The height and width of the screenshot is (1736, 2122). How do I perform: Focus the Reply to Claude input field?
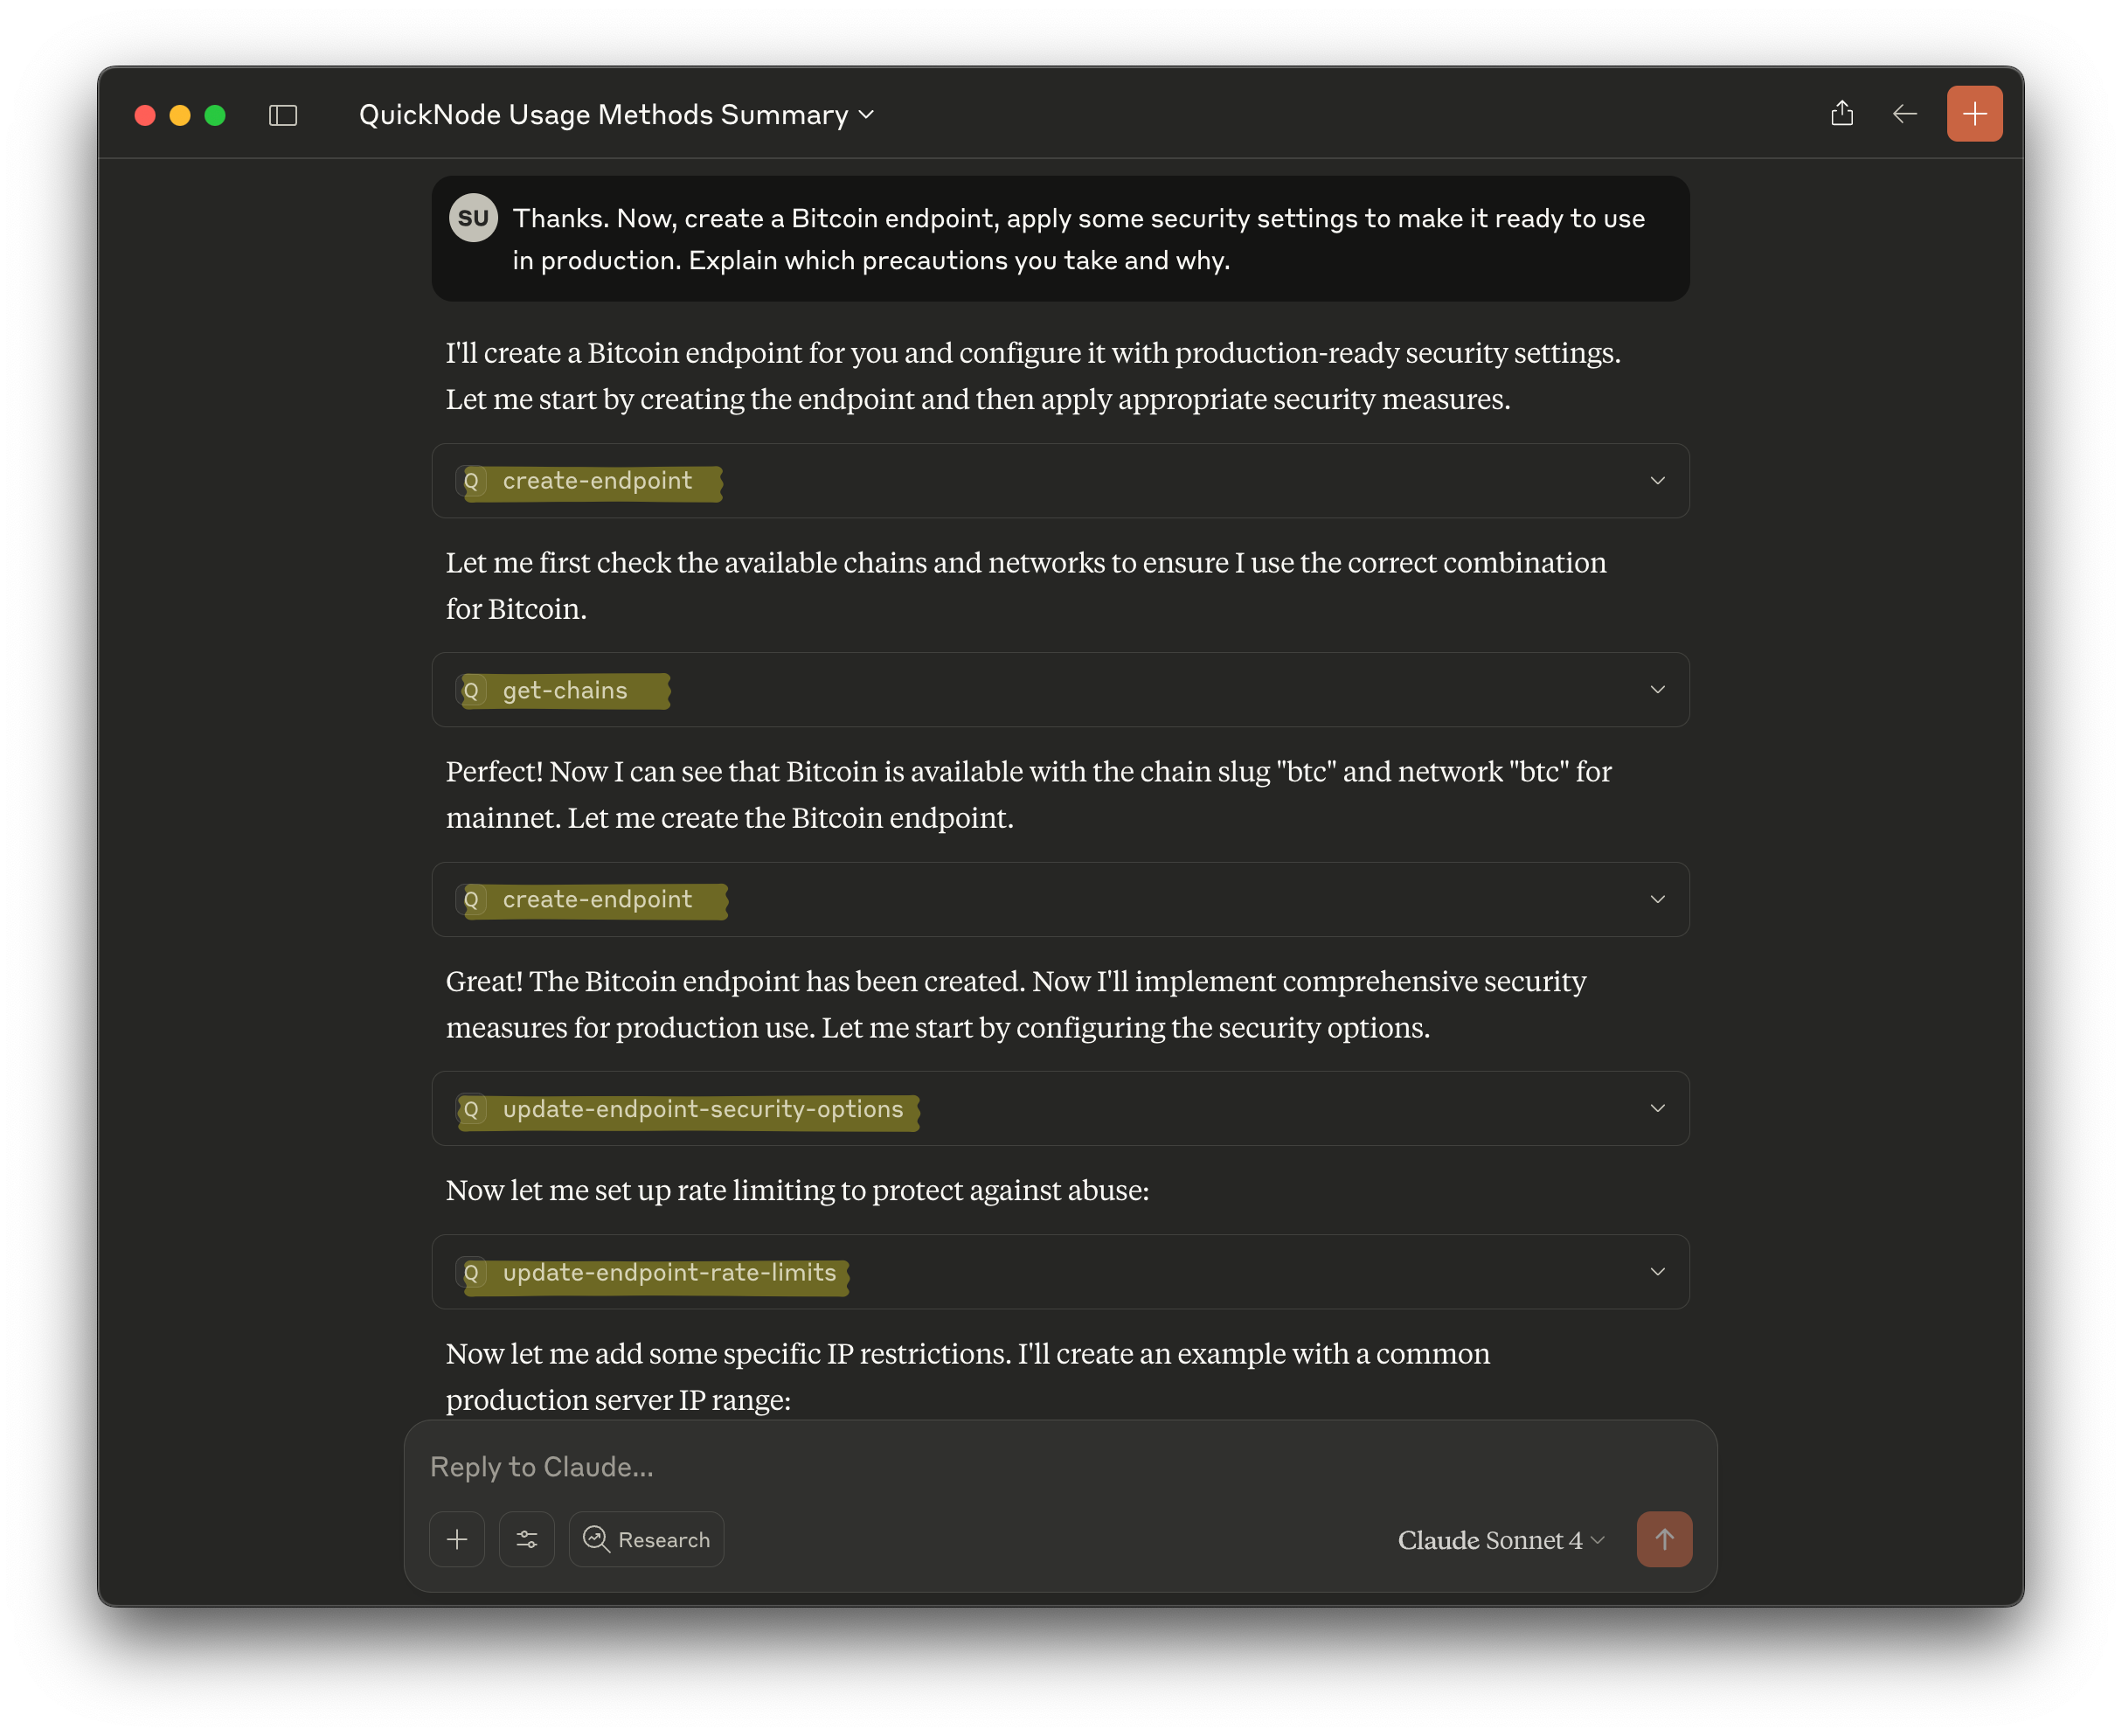(1060, 1466)
